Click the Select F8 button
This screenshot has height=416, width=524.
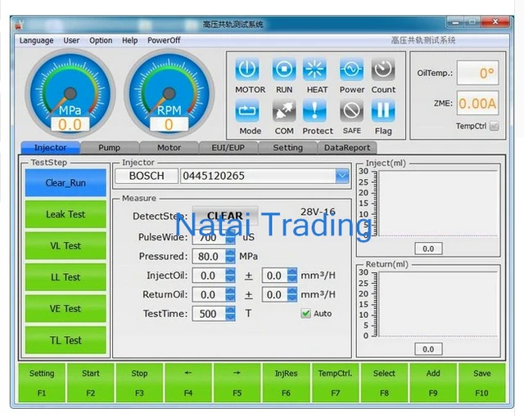pos(384,382)
